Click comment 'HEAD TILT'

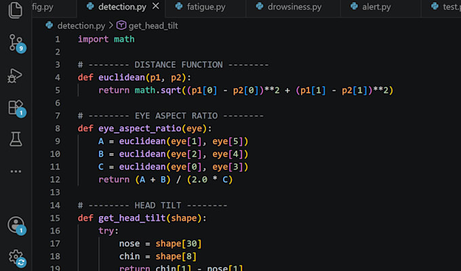[158, 205]
